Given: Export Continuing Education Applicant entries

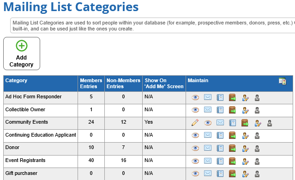Looking at the screenshot, I should coord(232,135).
